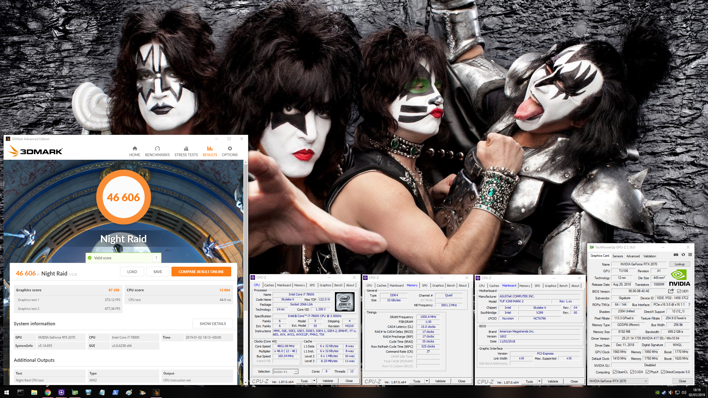Click the Tools button in CPU-Z CPU window

(304, 381)
